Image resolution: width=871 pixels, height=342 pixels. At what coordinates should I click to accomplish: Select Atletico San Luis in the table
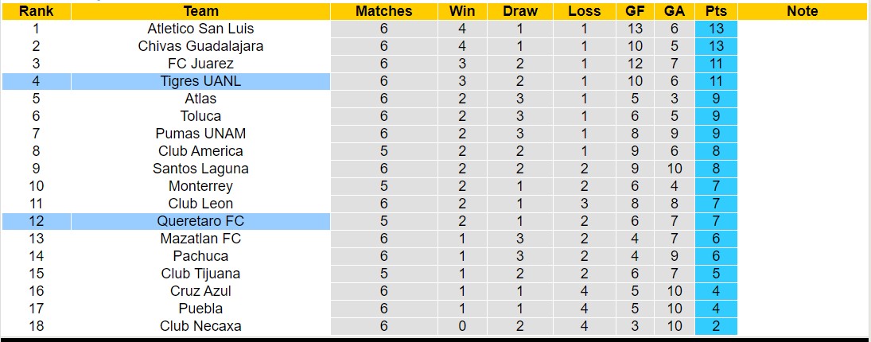[x=200, y=29]
